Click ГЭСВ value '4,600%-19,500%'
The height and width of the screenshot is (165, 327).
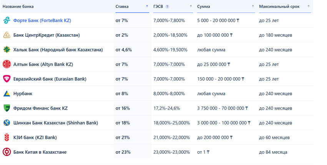170,50
